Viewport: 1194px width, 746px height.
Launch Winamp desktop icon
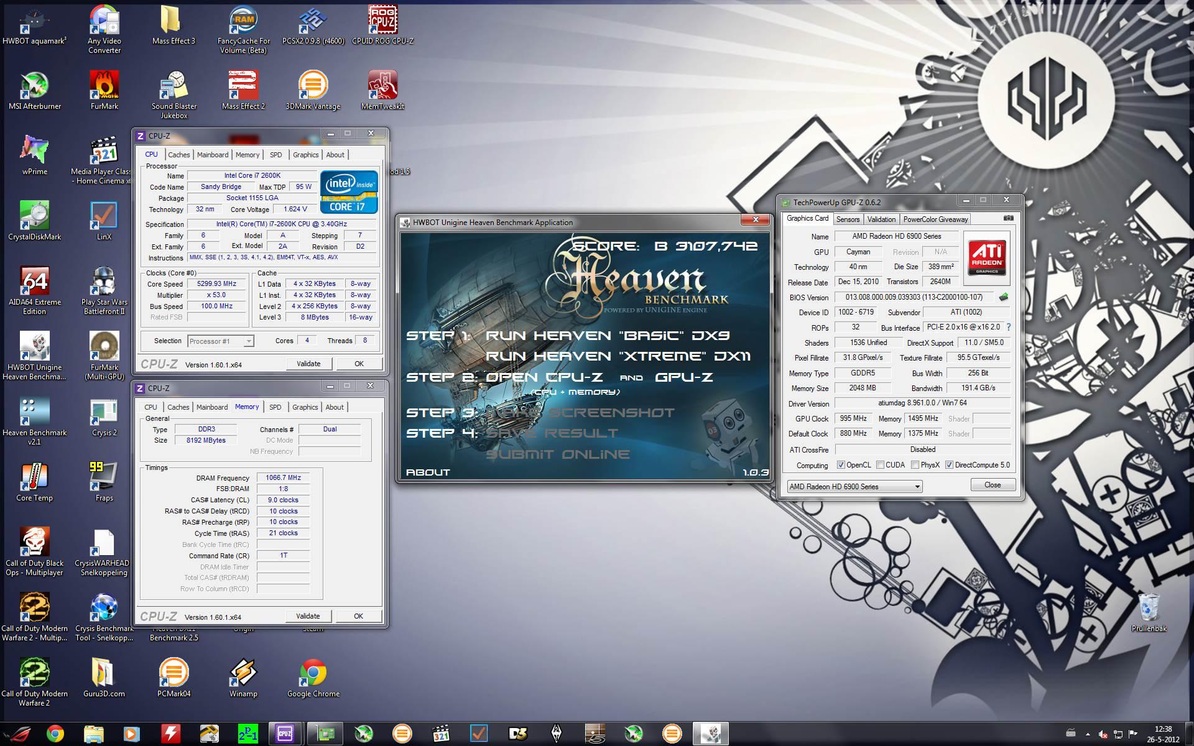pos(243,678)
